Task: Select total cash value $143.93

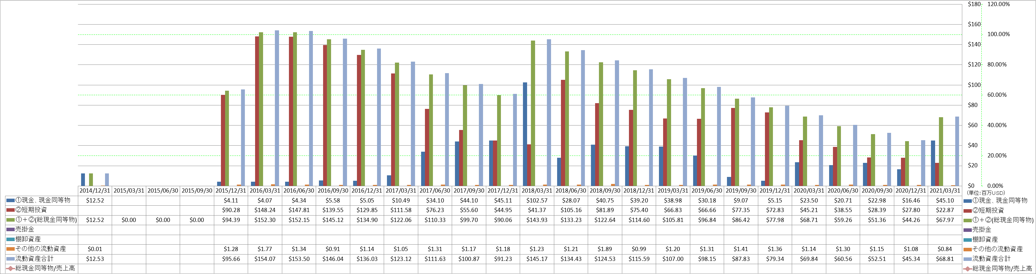Action: [537, 220]
